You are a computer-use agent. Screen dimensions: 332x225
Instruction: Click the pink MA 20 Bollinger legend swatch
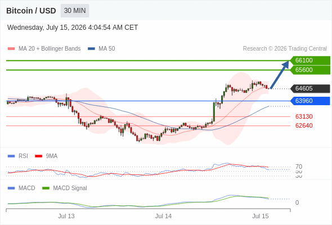(11, 49)
